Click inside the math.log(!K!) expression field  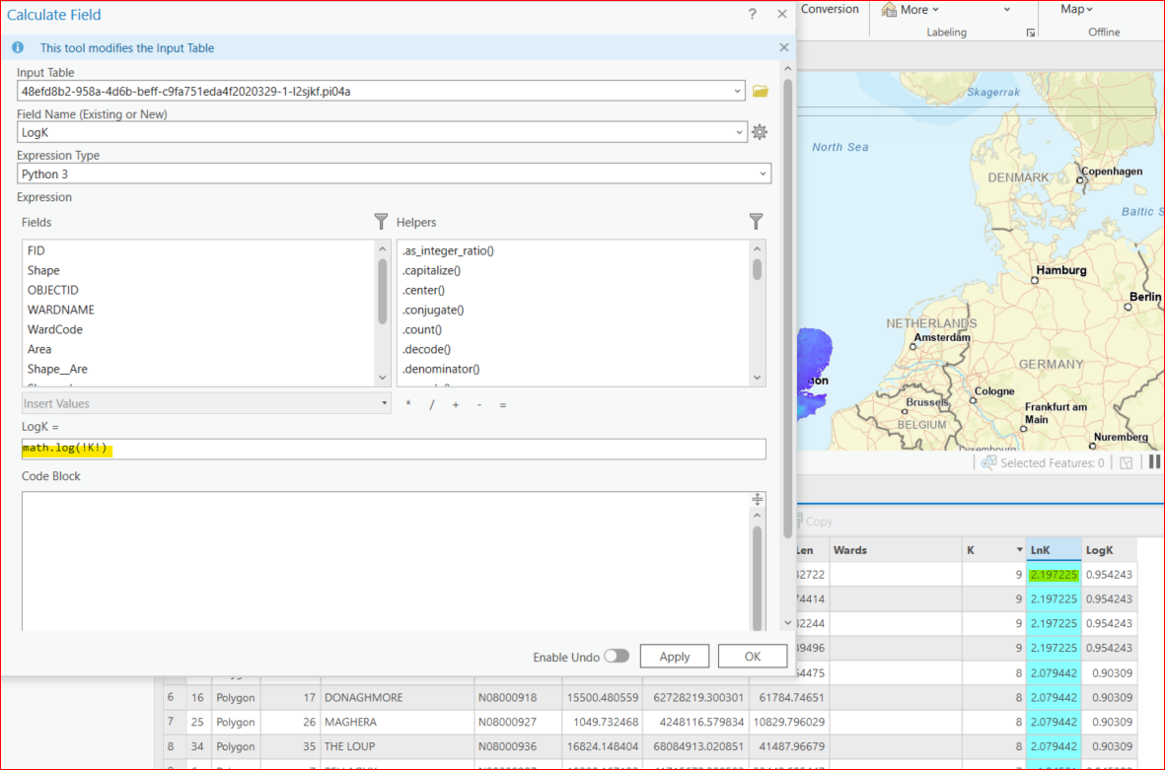[197, 448]
